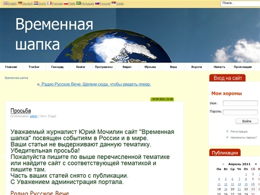Image resolution: width=260 pixels, height=195 pixels.
Task: Click the English flag icon
Action: click(x=5, y=3)
